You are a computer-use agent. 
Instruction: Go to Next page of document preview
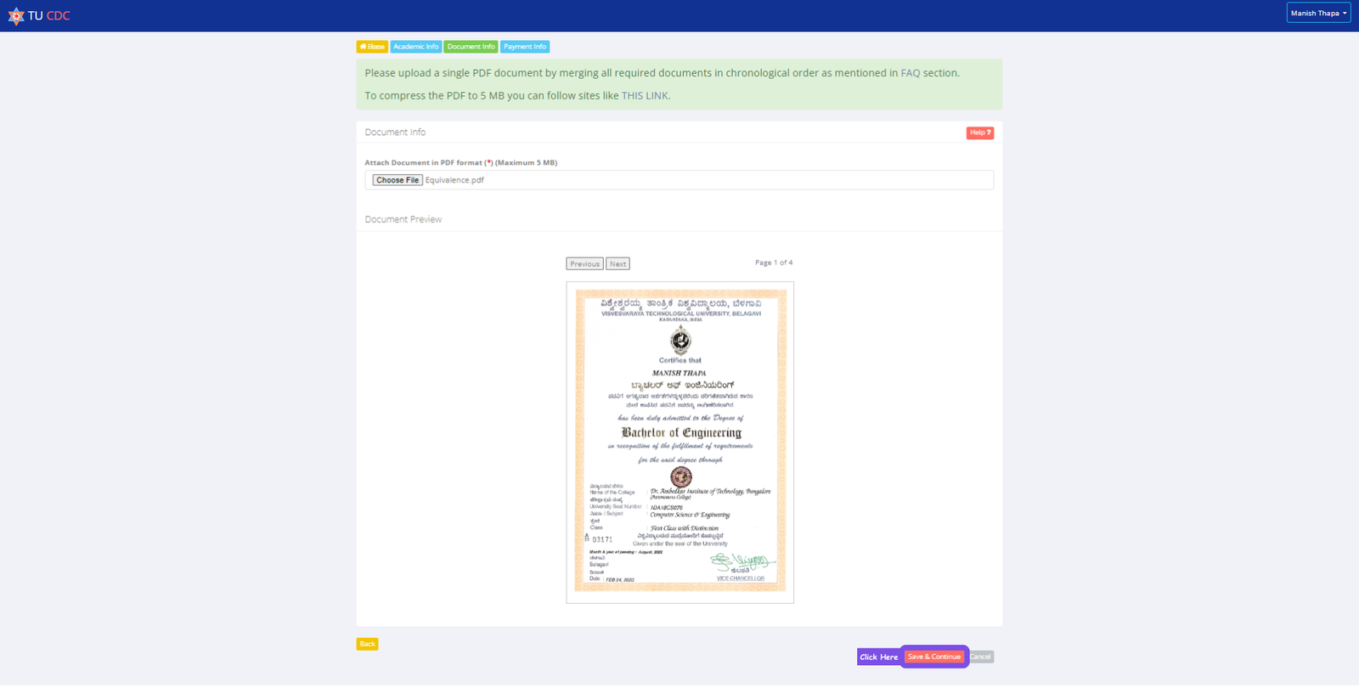[617, 264]
